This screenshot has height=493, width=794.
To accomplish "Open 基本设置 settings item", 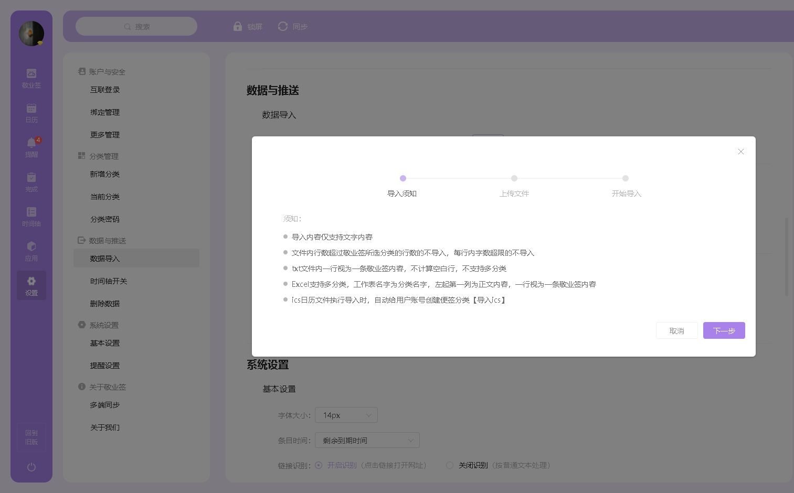I will pyautogui.click(x=105, y=343).
